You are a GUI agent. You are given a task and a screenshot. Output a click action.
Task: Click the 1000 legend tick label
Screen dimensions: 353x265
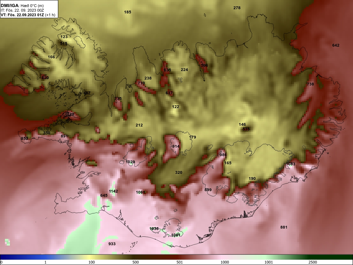[x=225, y=263]
